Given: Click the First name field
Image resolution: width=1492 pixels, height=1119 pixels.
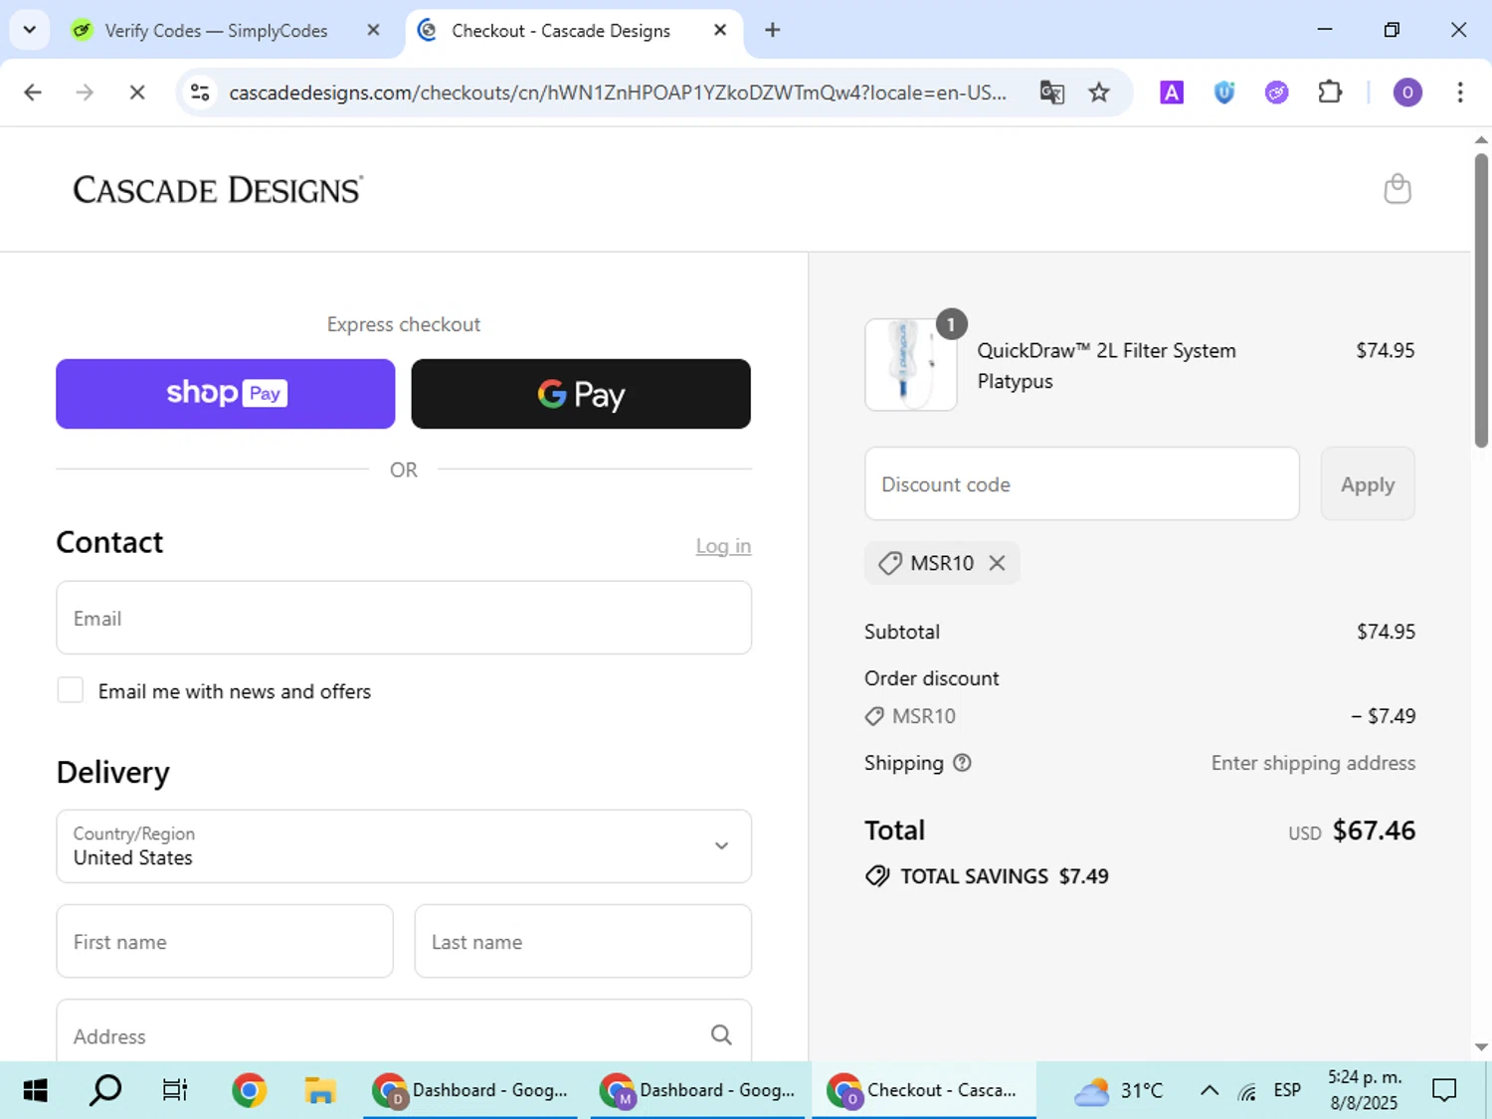Looking at the screenshot, I should (225, 941).
